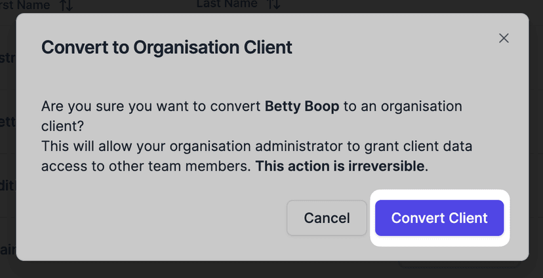
Task: Close the dialog using the X icon
Action: pos(504,38)
